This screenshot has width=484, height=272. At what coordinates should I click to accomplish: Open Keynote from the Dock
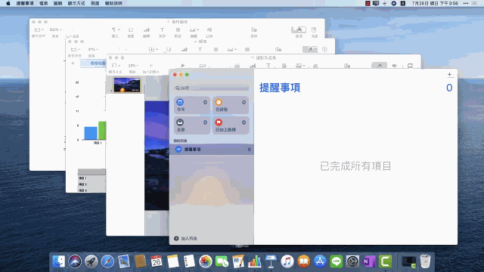pyautogui.click(x=271, y=261)
